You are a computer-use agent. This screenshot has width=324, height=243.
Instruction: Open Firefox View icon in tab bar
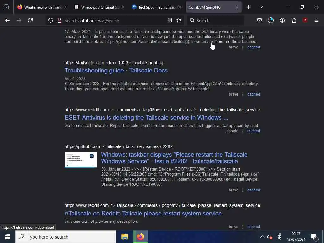[6, 7]
